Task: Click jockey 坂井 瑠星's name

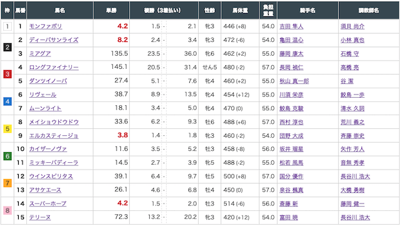Action: point(291,149)
